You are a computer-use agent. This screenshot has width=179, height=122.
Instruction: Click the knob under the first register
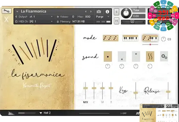pyautogui.click(x=108, y=66)
